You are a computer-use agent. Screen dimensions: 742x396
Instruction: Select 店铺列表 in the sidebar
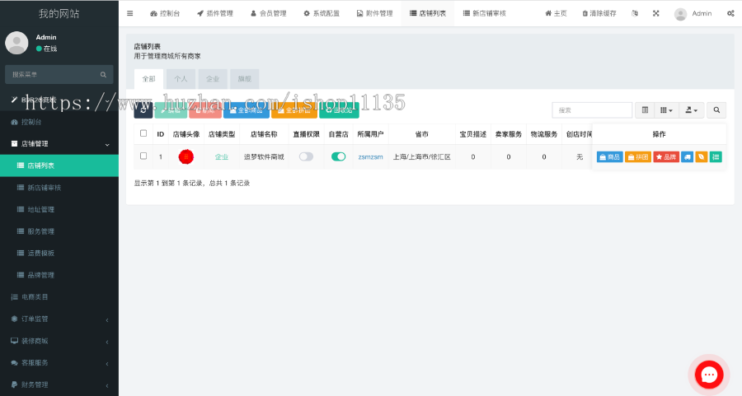coord(59,165)
